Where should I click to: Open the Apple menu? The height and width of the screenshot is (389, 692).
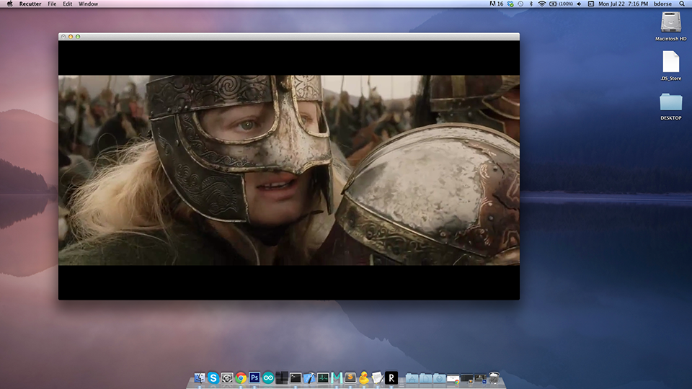point(9,4)
